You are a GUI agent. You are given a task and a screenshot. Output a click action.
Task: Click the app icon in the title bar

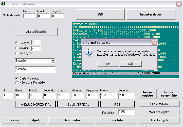pyautogui.click(x=3, y=4)
